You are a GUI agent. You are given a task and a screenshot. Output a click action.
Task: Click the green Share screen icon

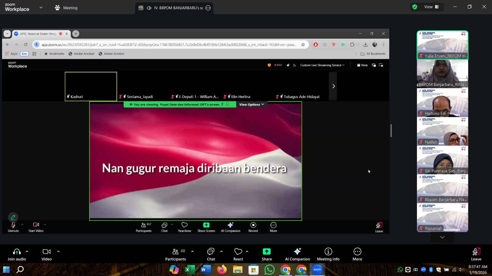[267, 252]
